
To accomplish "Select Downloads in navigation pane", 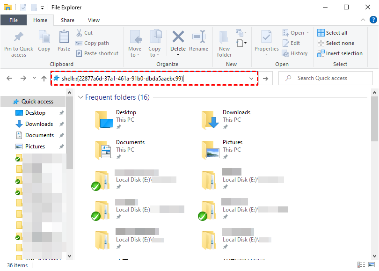I will click(x=39, y=124).
